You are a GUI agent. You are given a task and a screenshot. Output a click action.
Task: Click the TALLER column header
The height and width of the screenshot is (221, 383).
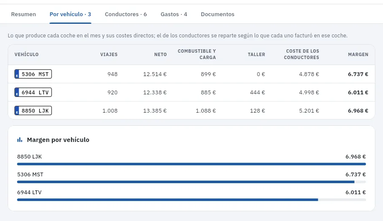[x=256, y=54]
